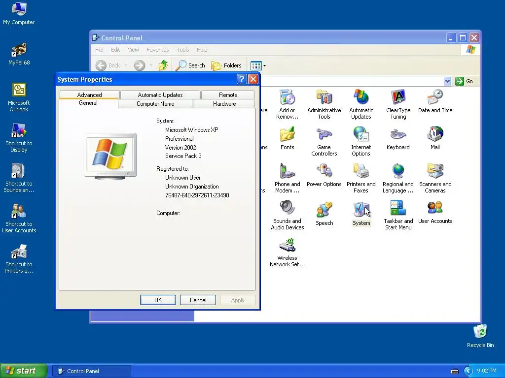Click the product ID 76487-640-2972611-23490 text
The height and width of the screenshot is (378, 505).
197,195
